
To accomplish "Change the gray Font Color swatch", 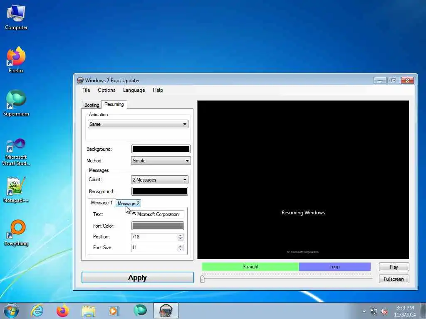I will (158, 226).
